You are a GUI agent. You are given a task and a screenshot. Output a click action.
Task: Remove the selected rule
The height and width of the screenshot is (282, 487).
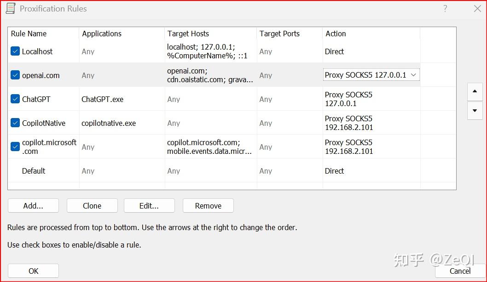click(x=208, y=206)
